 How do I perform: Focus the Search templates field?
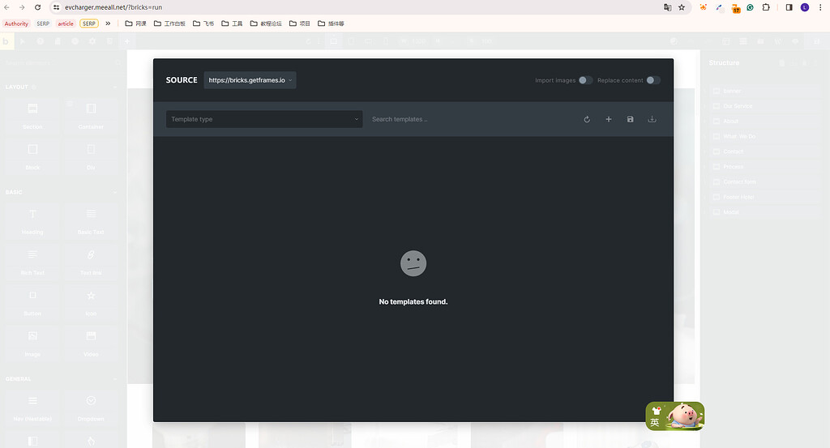point(462,119)
